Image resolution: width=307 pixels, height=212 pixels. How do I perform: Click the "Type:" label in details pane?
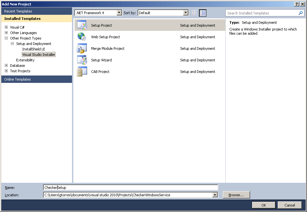point(234,22)
